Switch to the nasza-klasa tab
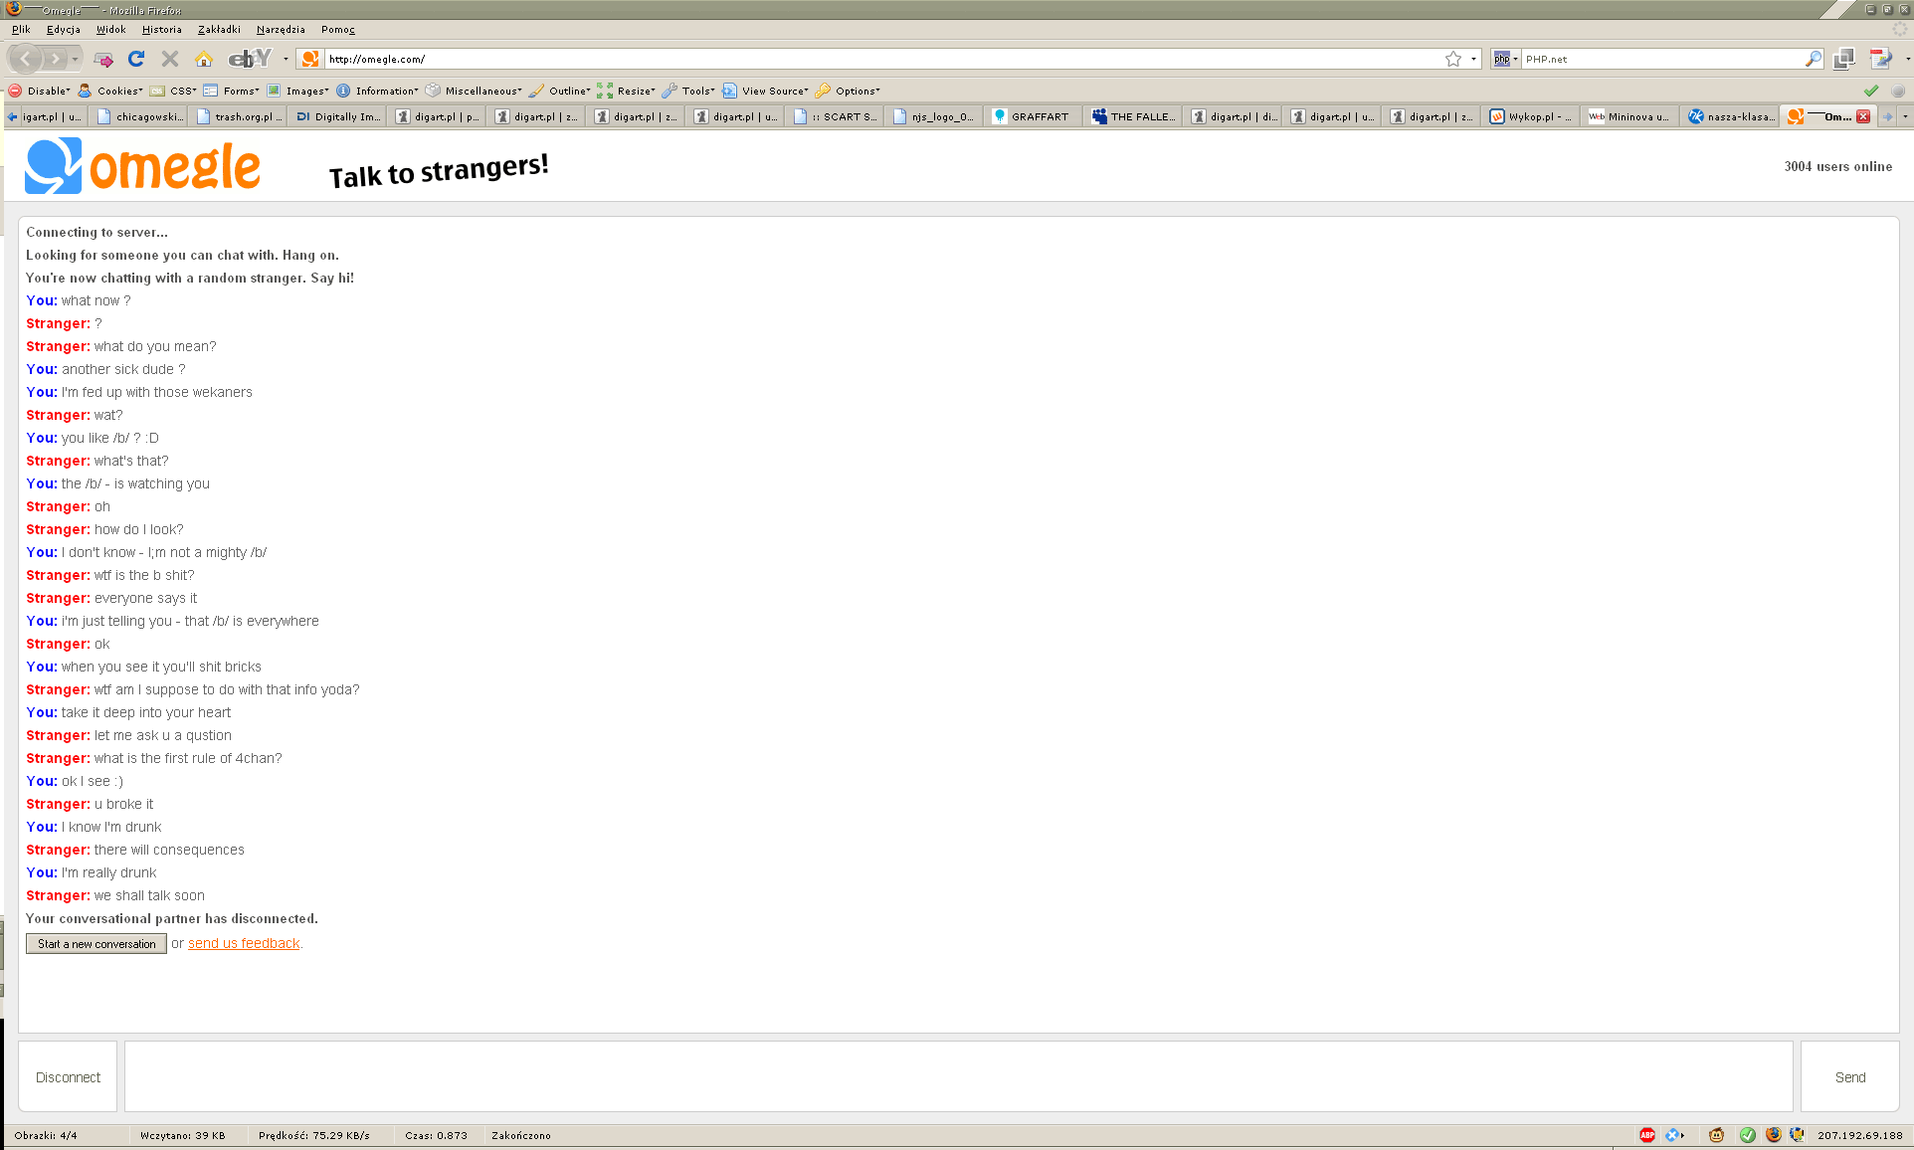The width and height of the screenshot is (1914, 1150). coord(1732,116)
